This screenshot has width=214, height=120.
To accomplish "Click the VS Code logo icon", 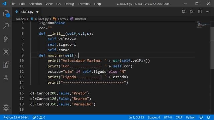I will 4,4.
